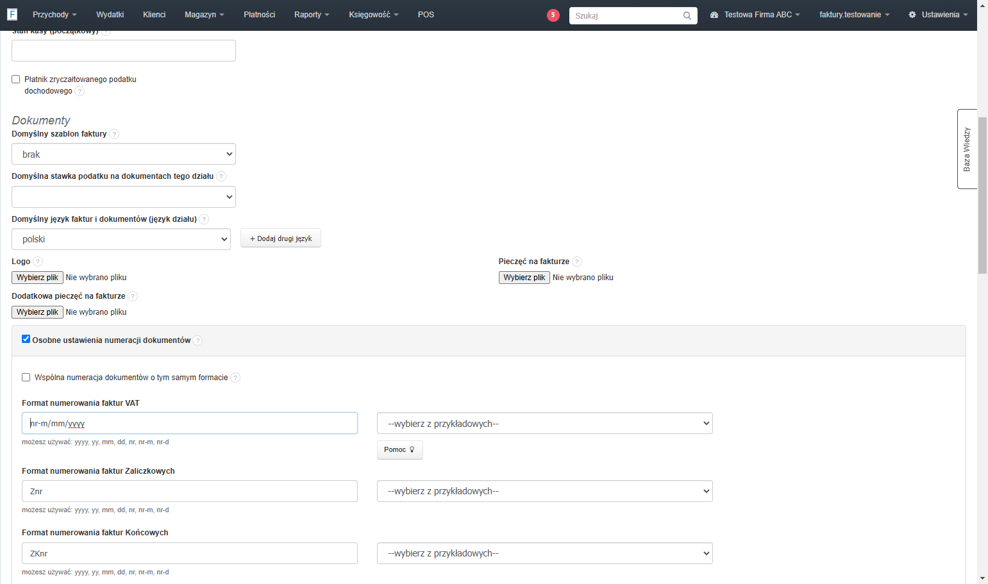Open example formats dropdown for Końcowych invoices
The image size is (988, 584).
(545, 553)
